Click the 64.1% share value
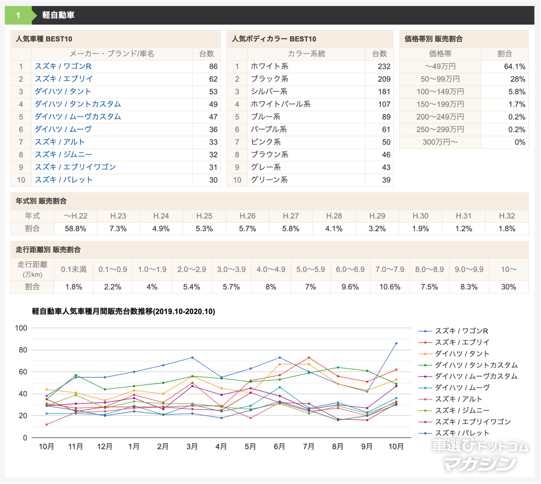The image size is (541, 484). (x=514, y=66)
